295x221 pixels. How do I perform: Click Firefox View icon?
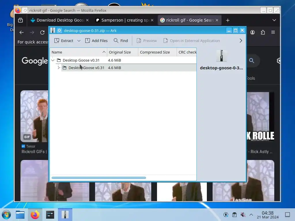click(20, 20)
